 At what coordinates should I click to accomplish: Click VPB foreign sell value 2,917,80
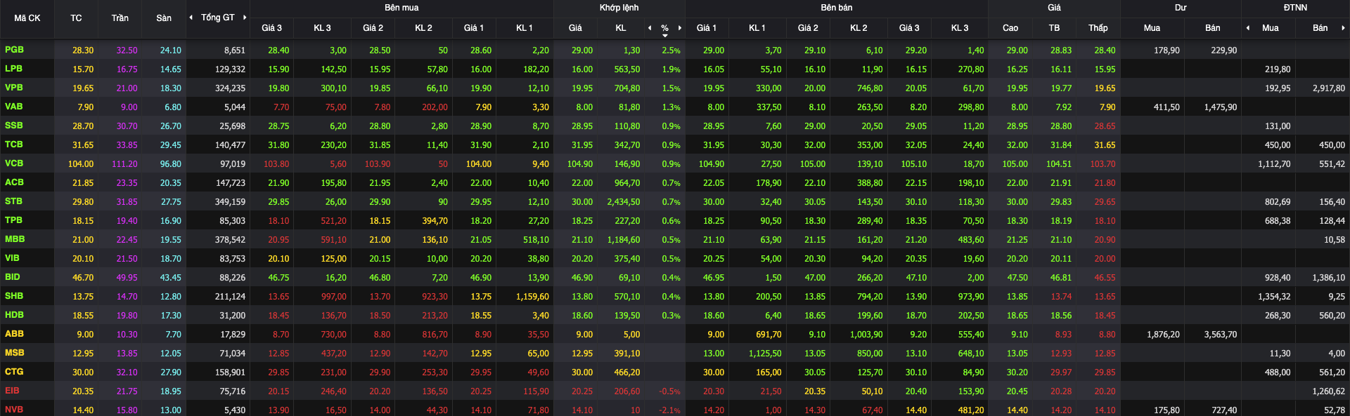[x=1329, y=88]
